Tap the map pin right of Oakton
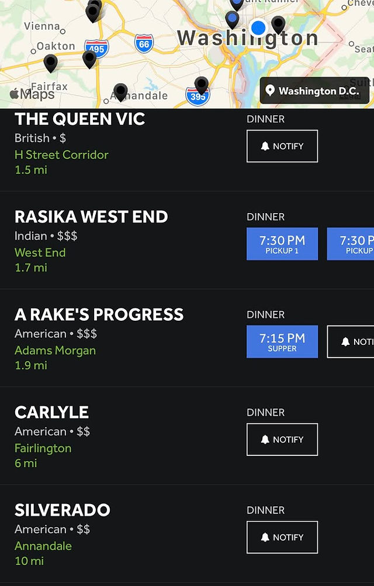374x586 pixels. (x=89, y=59)
